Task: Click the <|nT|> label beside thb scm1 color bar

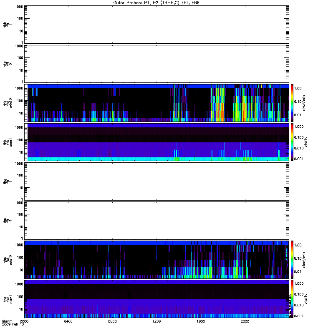Action: 306,142
